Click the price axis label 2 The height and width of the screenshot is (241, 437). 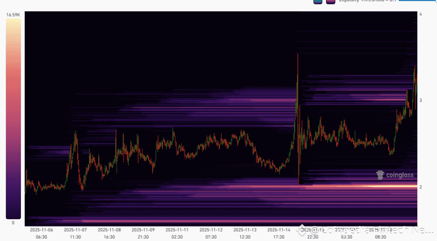(x=420, y=187)
